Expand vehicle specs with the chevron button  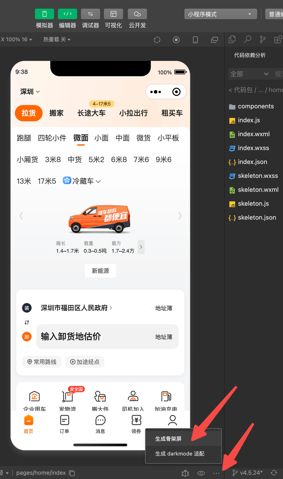pyautogui.click(x=141, y=247)
